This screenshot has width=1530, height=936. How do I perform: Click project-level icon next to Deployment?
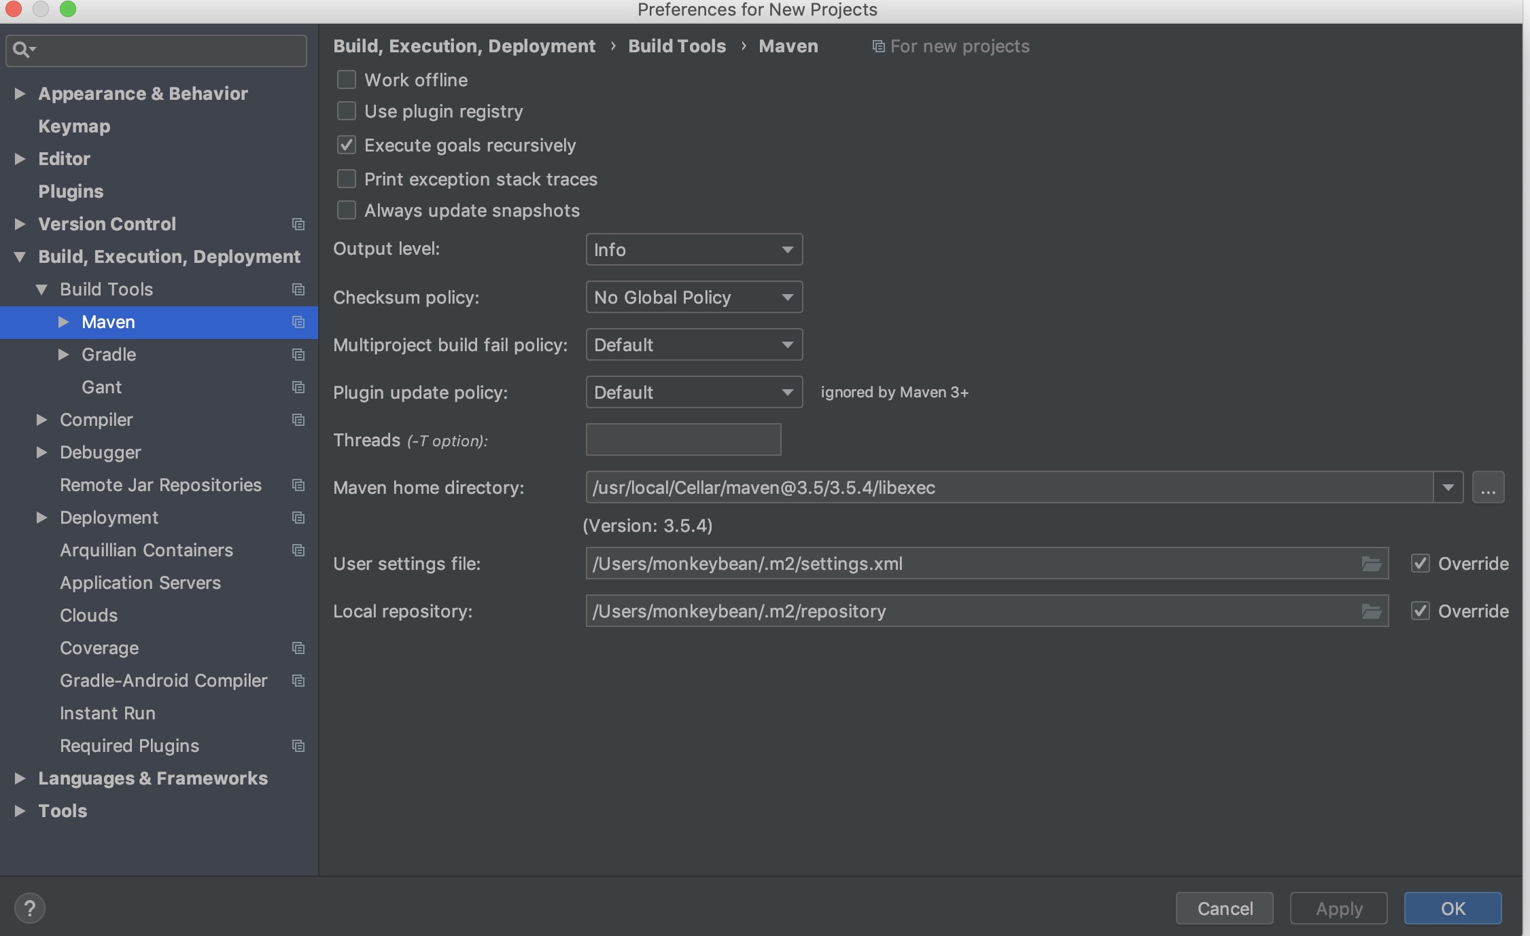[298, 518]
